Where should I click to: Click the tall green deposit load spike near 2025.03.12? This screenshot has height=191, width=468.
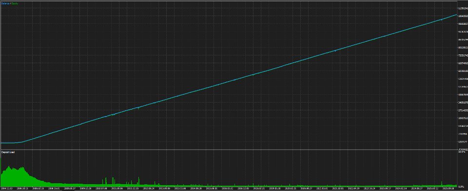pyautogui.click(x=442, y=183)
